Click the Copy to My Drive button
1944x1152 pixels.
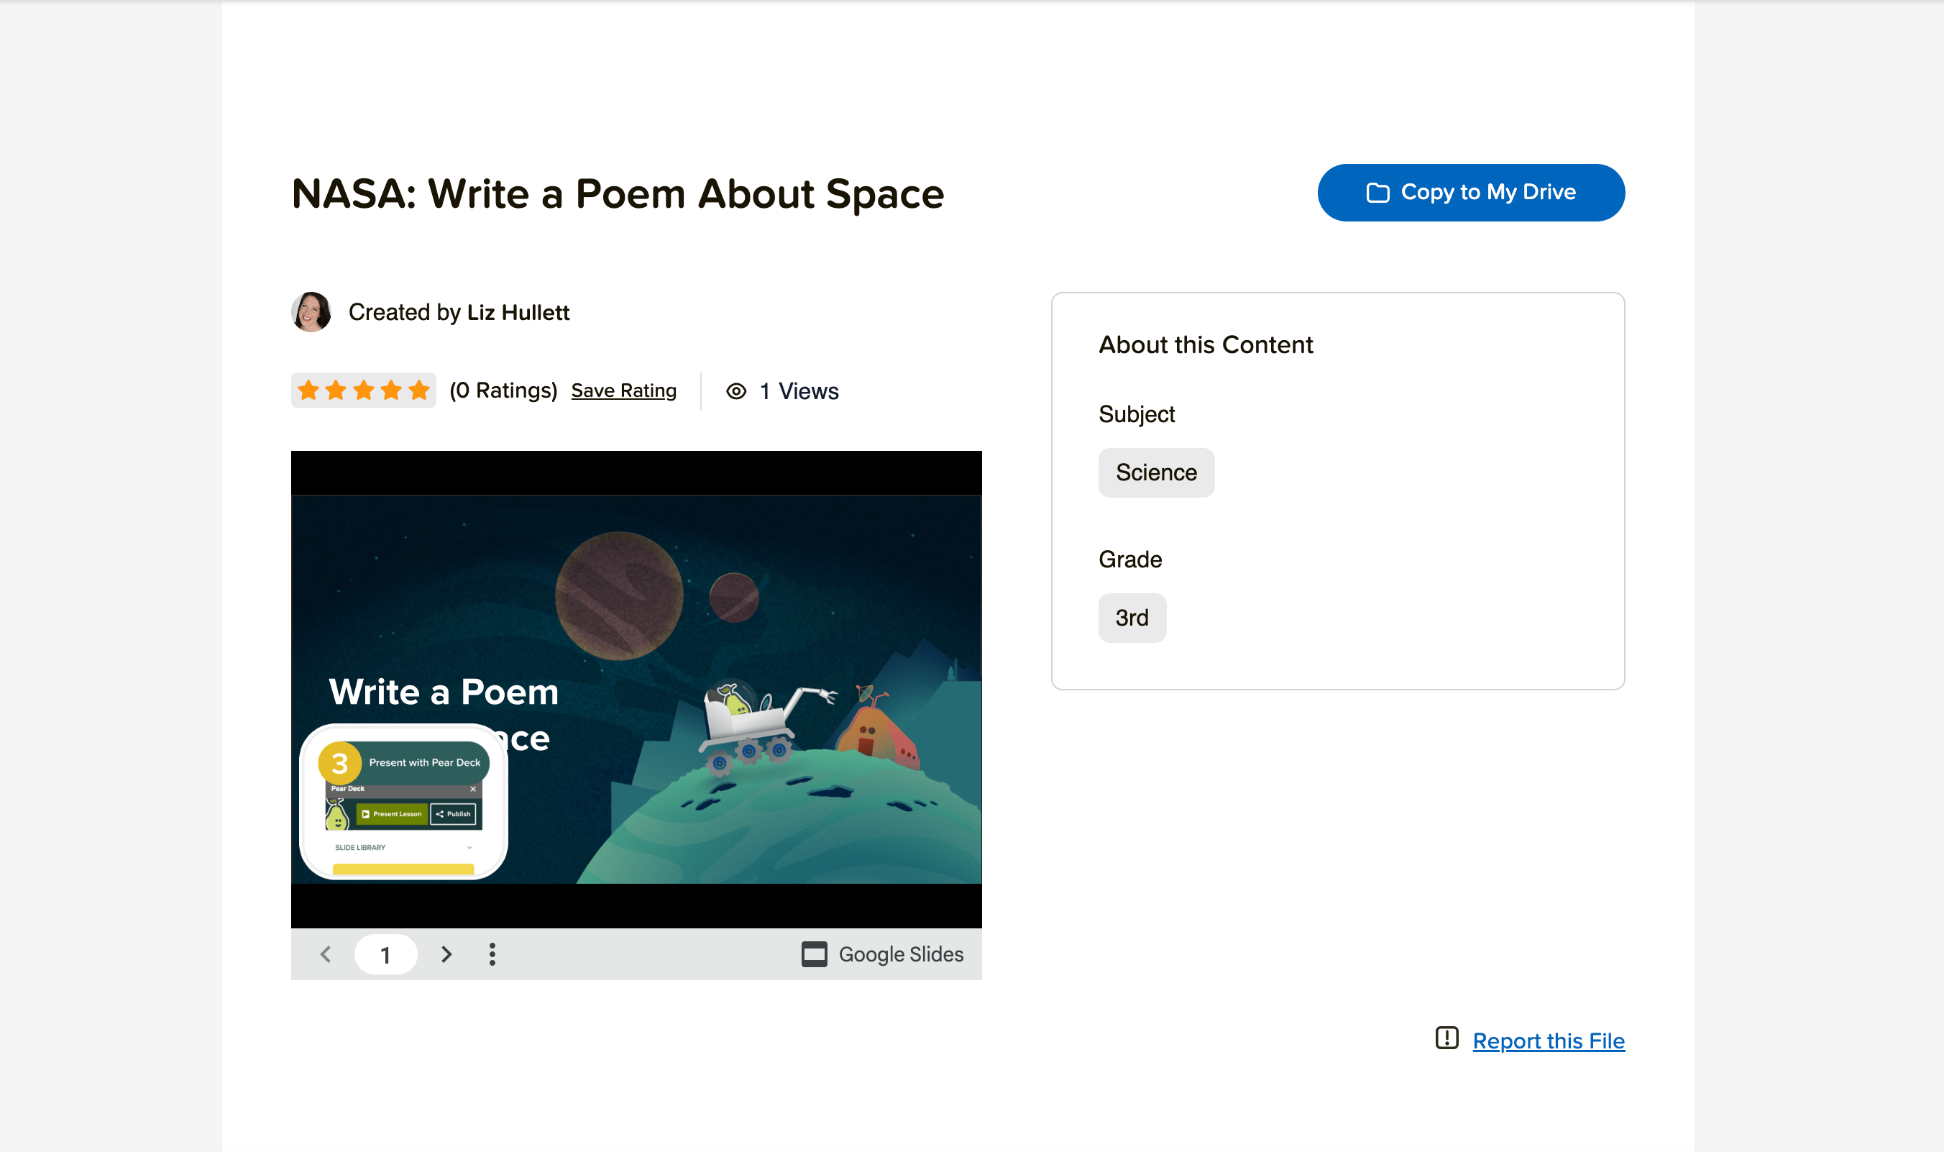[1471, 193]
